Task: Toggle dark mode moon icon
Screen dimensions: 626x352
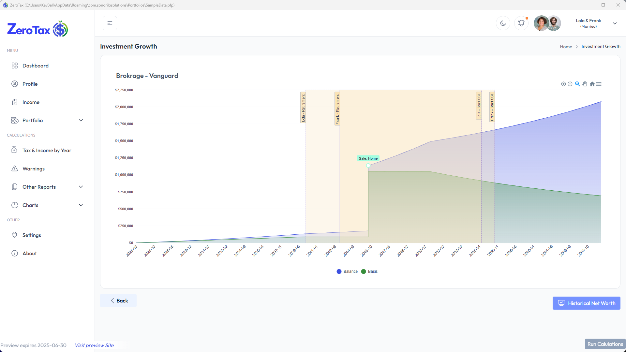Action: coord(503,23)
